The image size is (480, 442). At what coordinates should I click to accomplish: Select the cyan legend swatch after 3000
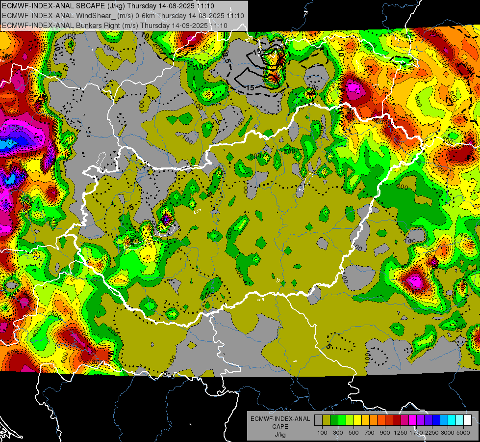(452, 420)
